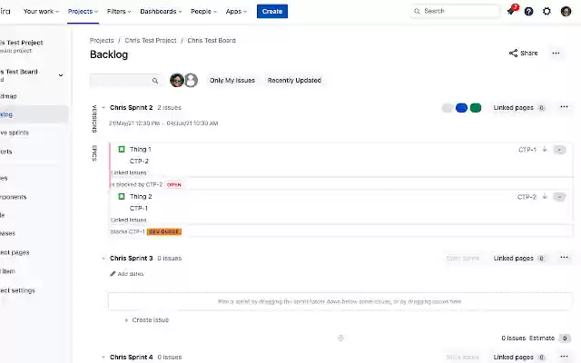Filter by the unassigned avatar

pyautogui.click(x=191, y=80)
